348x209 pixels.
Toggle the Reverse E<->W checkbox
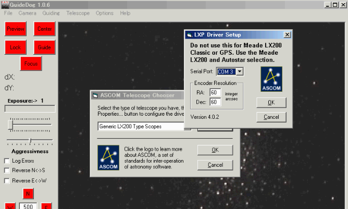[x=7, y=181]
